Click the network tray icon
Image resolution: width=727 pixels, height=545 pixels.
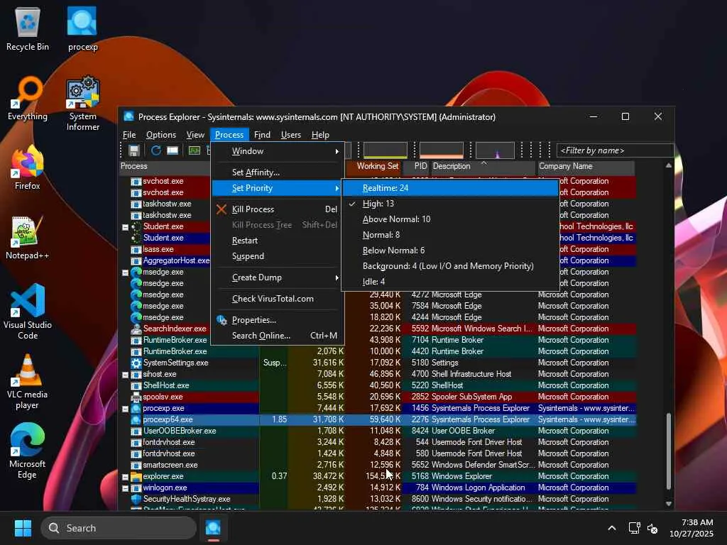click(634, 528)
